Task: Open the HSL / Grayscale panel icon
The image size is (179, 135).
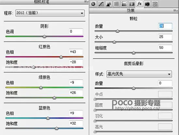Action: pyautogui.click(x=116, y=4)
